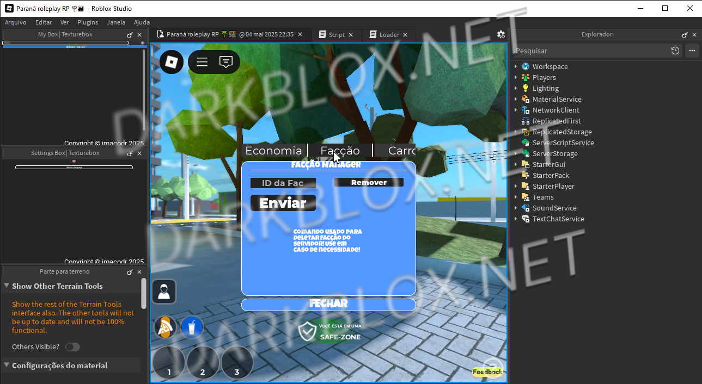This screenshot has height=384, width=702.
Task: Close the Explorador panel
Action: (x=694, y=35)
